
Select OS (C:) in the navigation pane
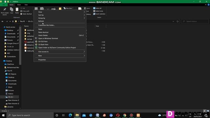[x=10, y=97]
